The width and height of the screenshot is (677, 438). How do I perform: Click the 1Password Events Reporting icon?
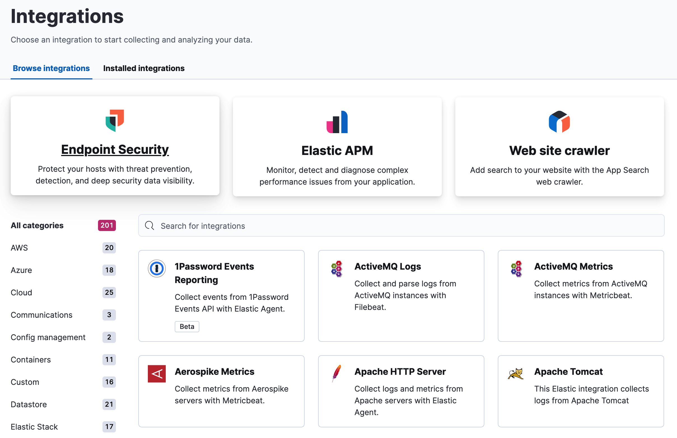tap(157, 268)
